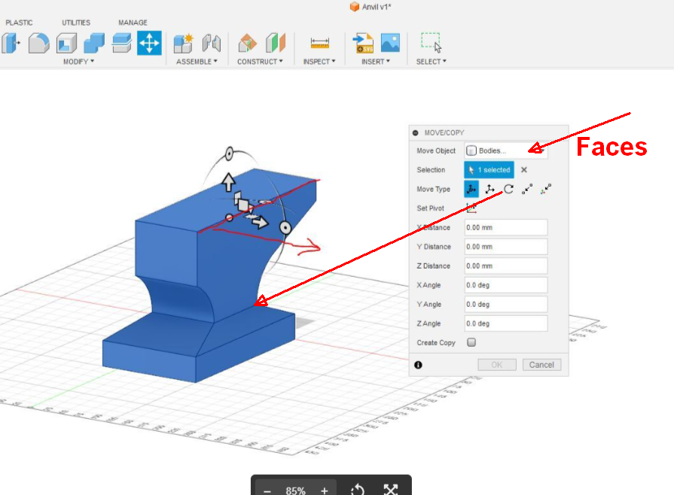This screenshot has width=674, height=495.
Task: Click the zoom out minus control
Action: coord(267,490)
